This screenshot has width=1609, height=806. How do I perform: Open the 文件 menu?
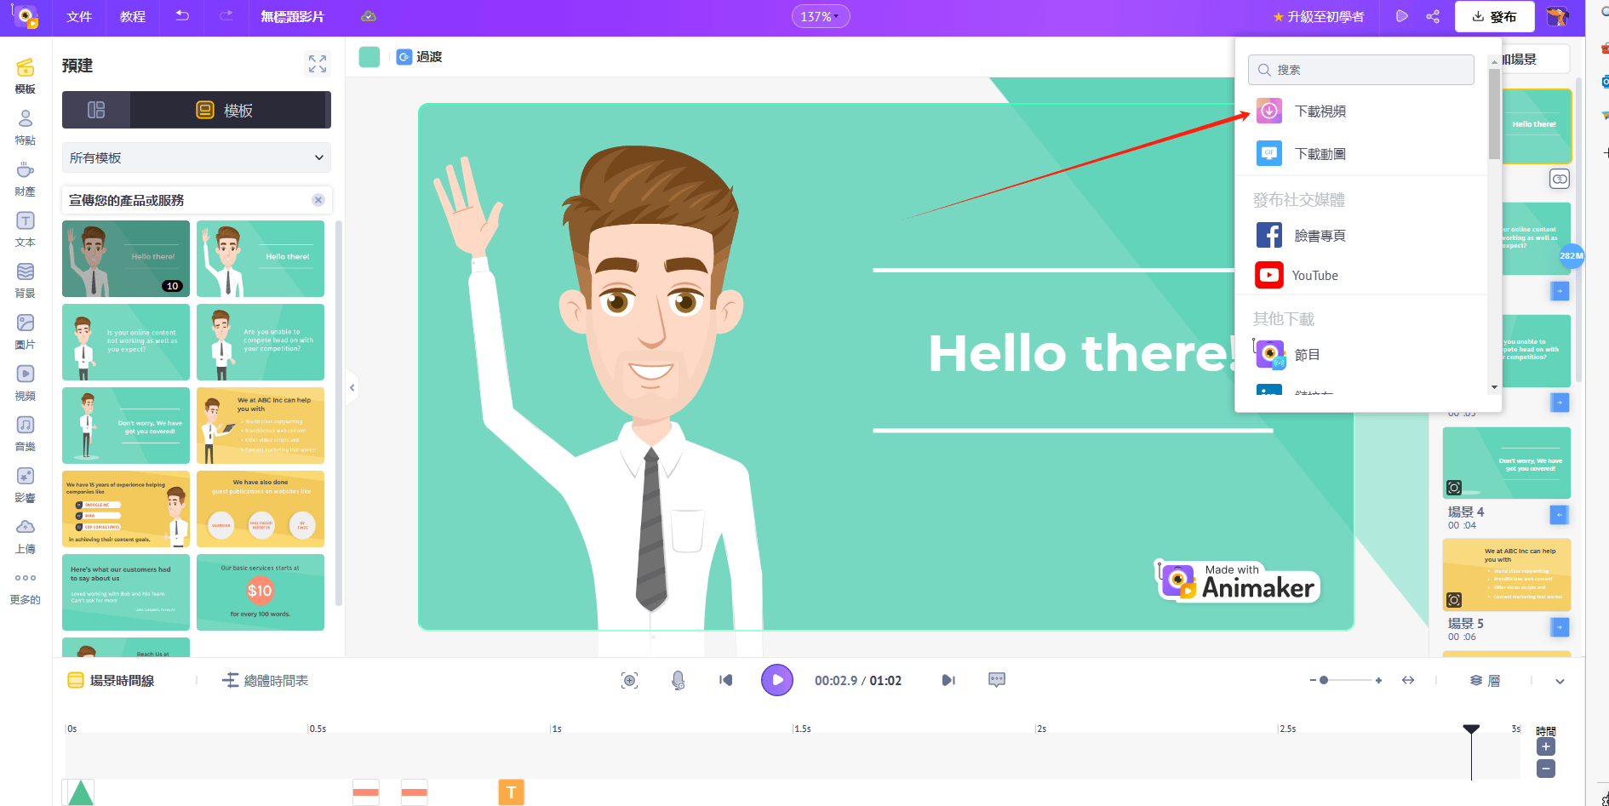tap(79, 16)
